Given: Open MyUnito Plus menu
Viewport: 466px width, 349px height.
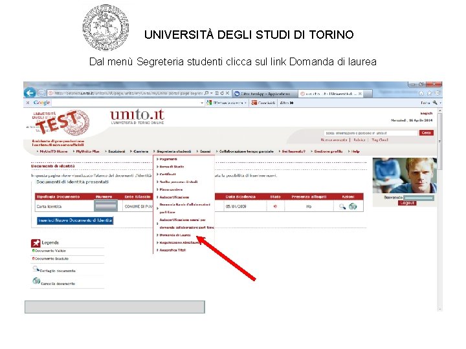Looking at the screenshot, I should coord(87,151).
